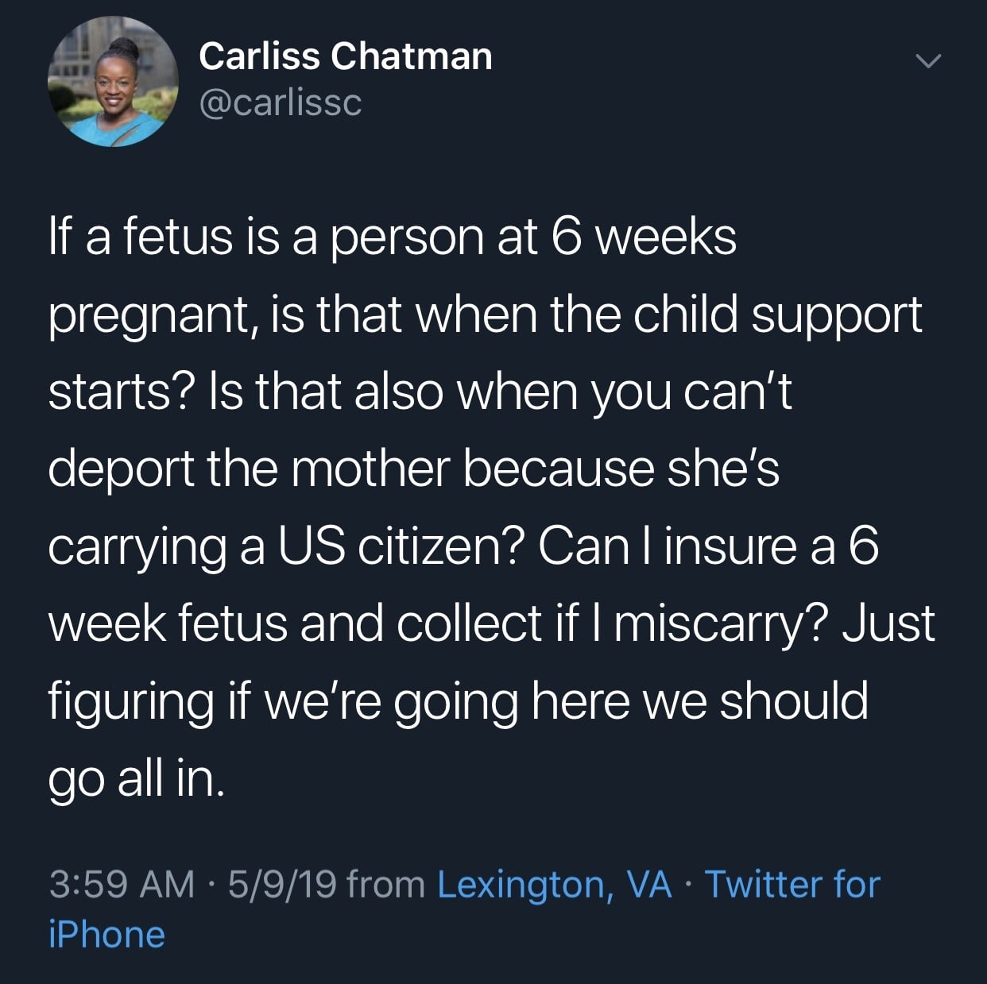Click the word "figuring" in the tweet
Screen dimensions: 987x984
click(130, 702)
